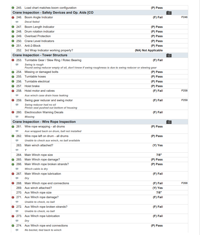Click comment icon beside "No becket, tied back" note
Viewport: 200px width, 235px height.
17,230
